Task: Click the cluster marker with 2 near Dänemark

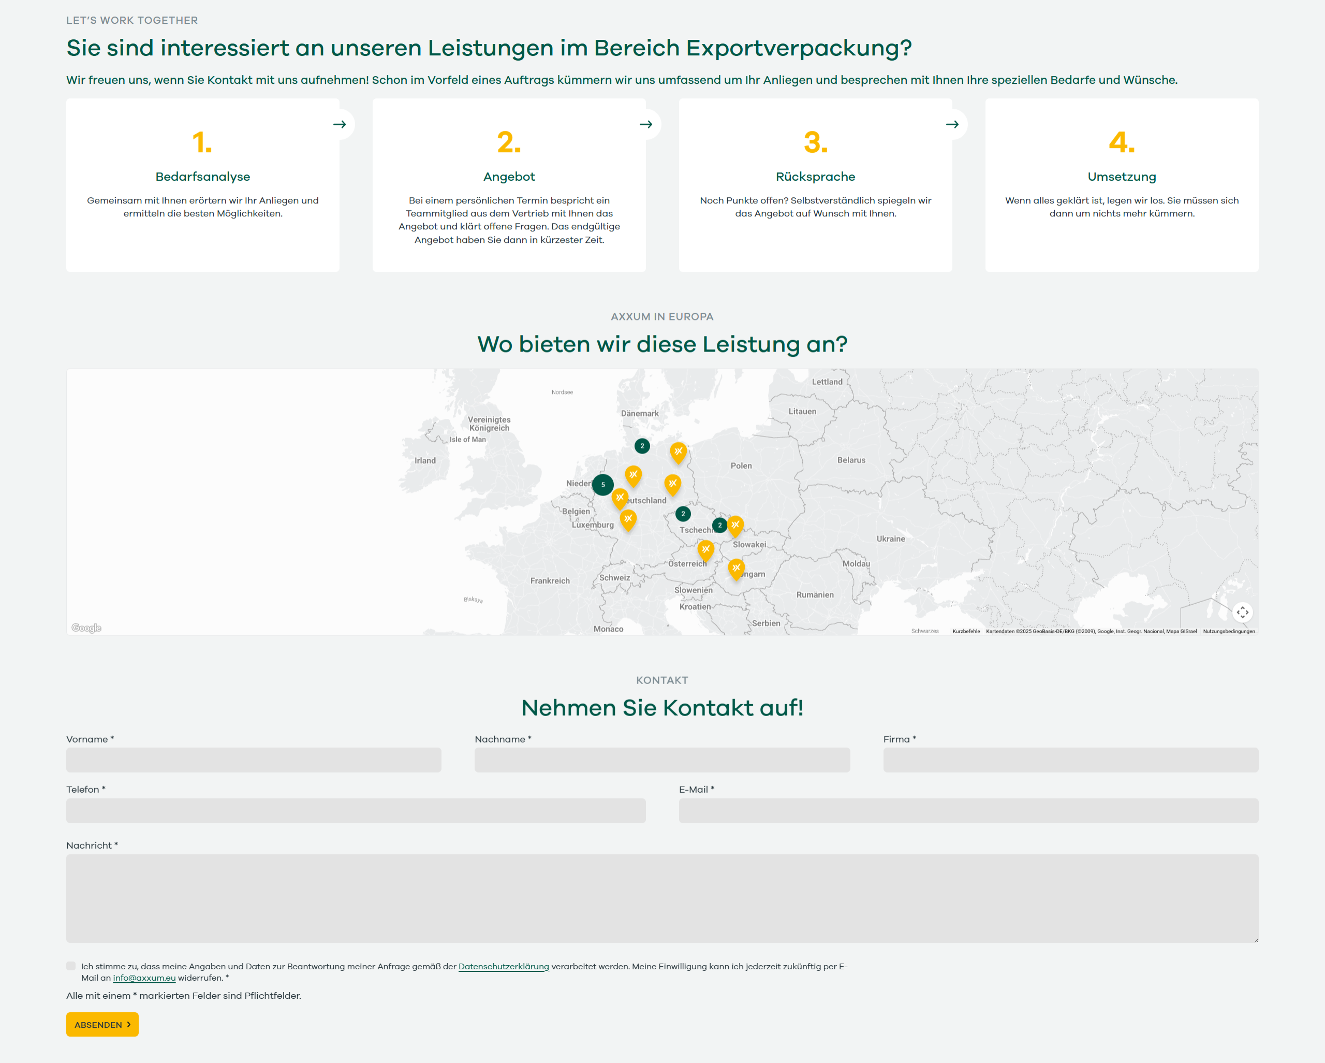Action: pos(642,446)
